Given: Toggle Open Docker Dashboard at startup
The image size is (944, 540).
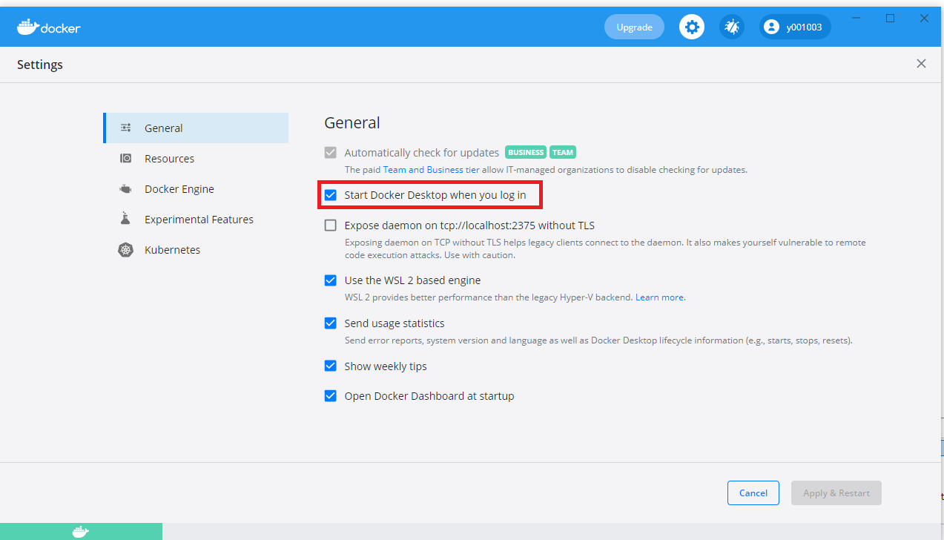Looking at the screenshot, I should [331, 396].
